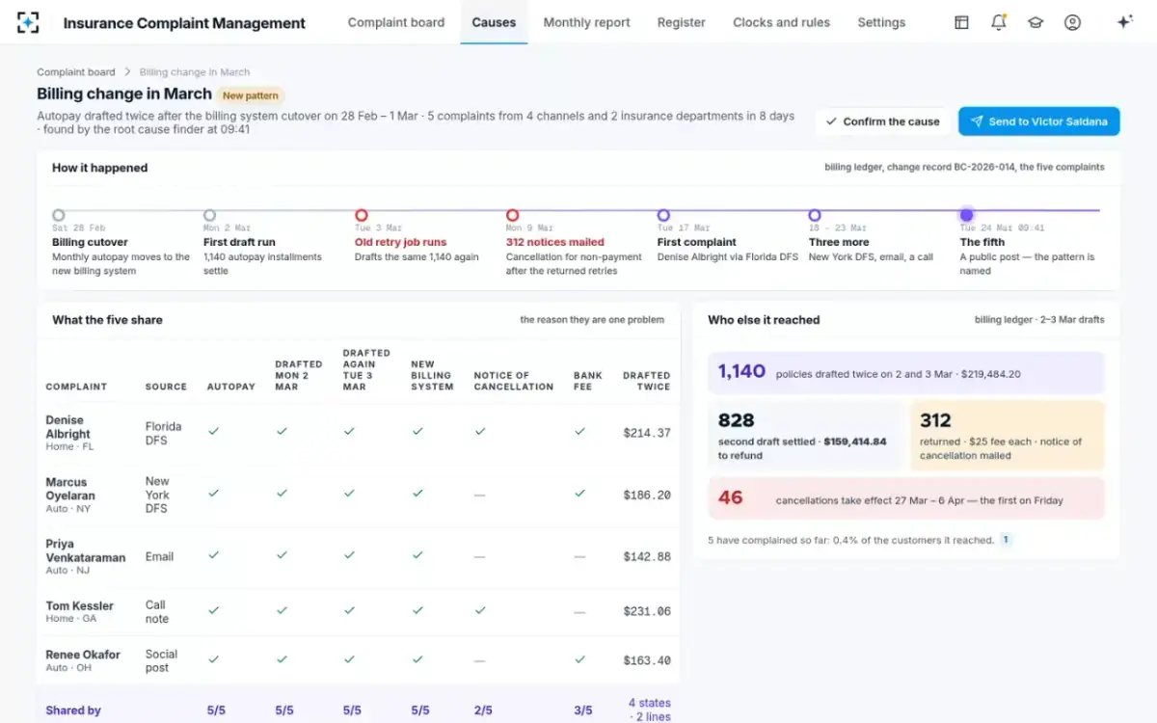The height and width of the screenshot is (723, 1157).
Task: Click the New pattern badge
Action: click(250, 95)
